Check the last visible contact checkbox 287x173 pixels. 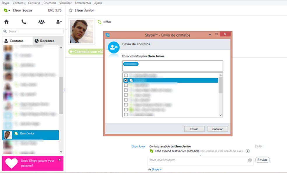click(126, 115)
